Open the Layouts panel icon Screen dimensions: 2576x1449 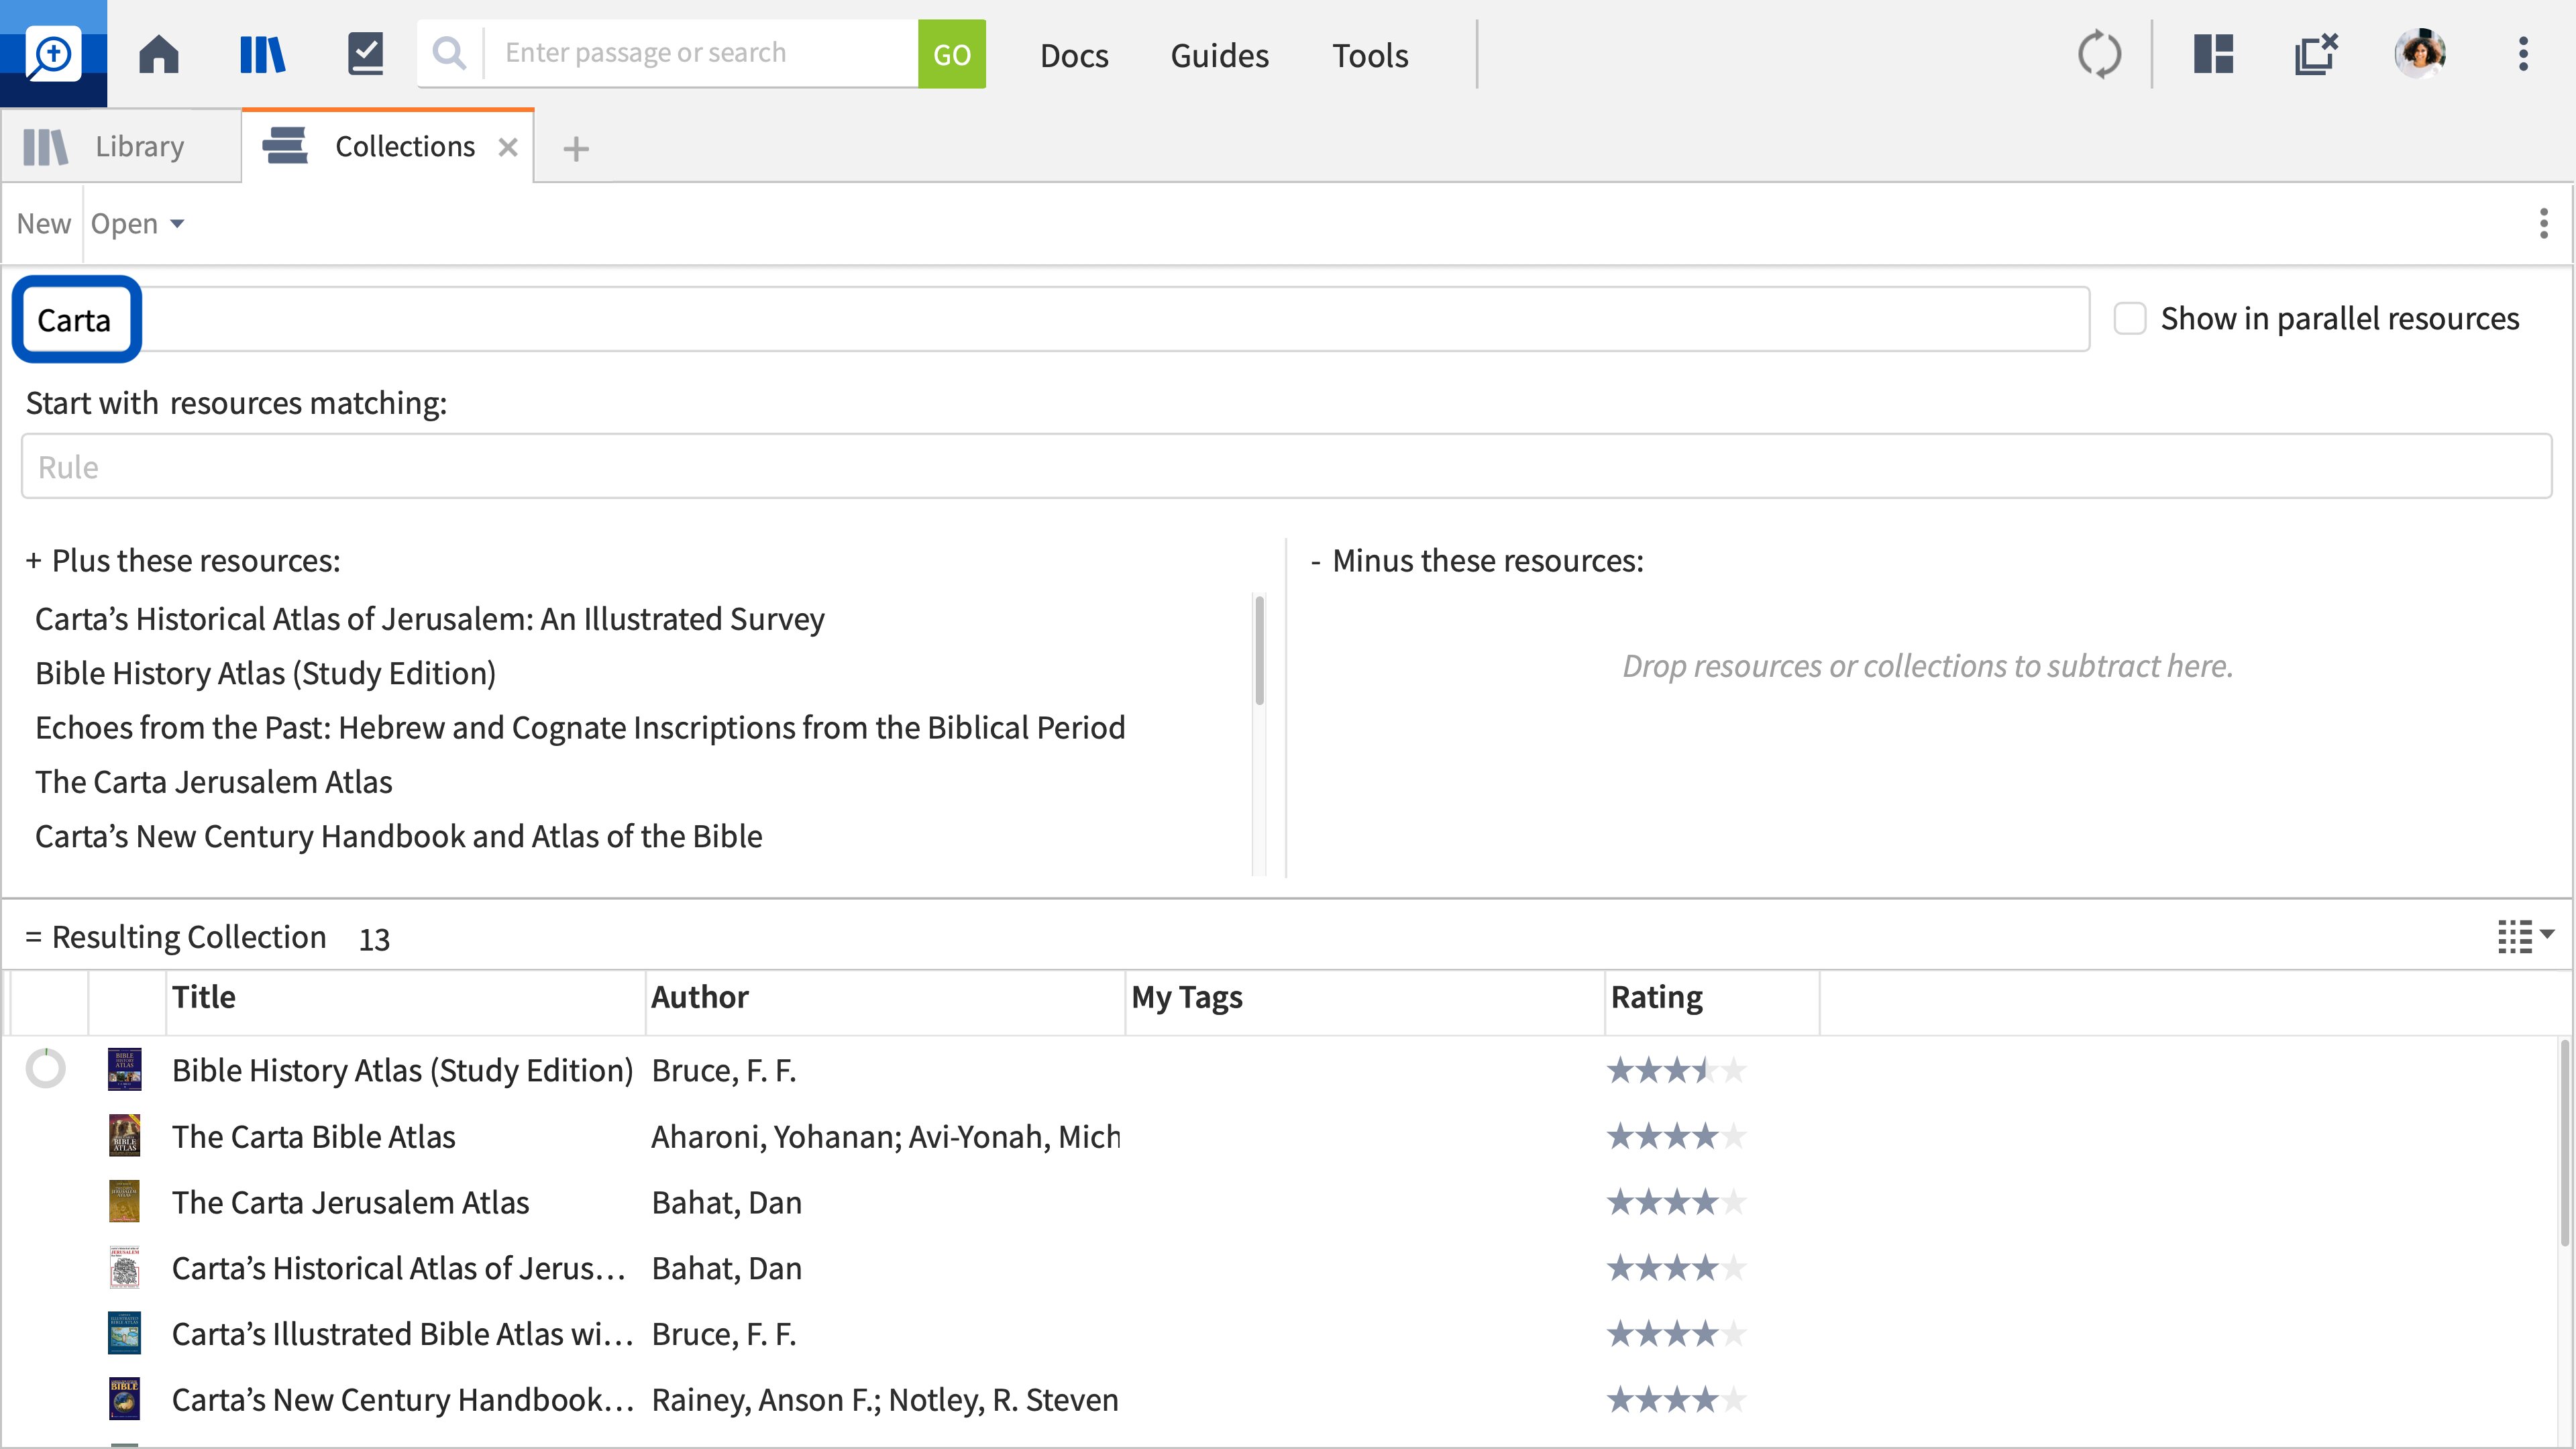click(x=2213, y=54)
